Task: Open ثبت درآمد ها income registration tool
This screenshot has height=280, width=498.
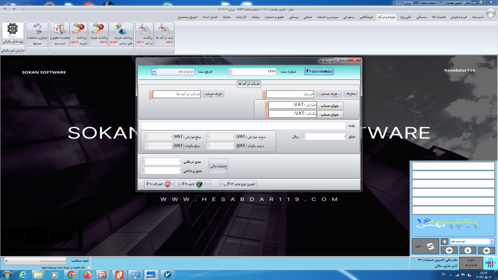Action: [x=164, y=34]
